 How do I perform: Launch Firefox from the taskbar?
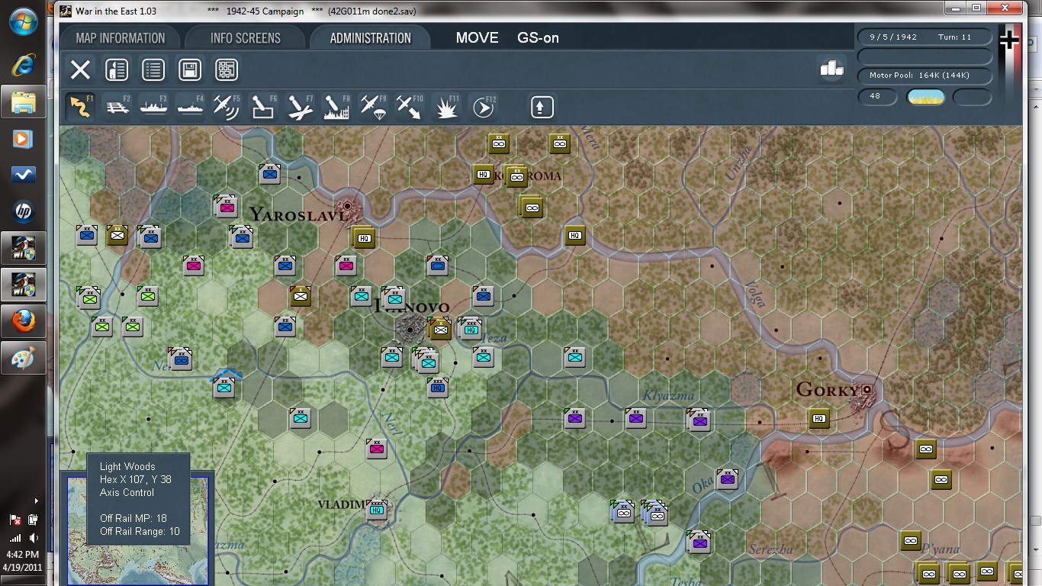coord(23,321)
